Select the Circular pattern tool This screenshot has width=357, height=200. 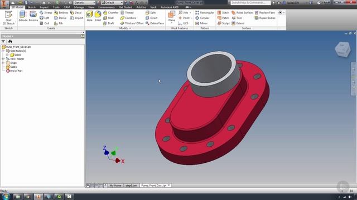point(202,18)
